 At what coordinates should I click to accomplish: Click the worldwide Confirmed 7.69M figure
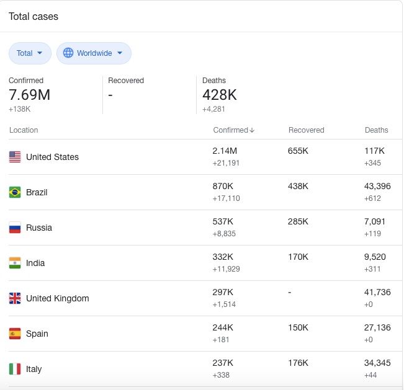pyautogui.click(x=29, y=95)
